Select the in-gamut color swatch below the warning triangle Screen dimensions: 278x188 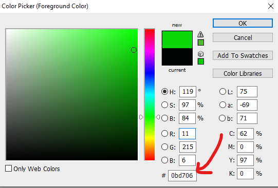tap(201, 43)
